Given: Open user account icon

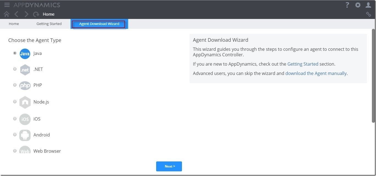Looking at the screenshot, I should 368,5.
